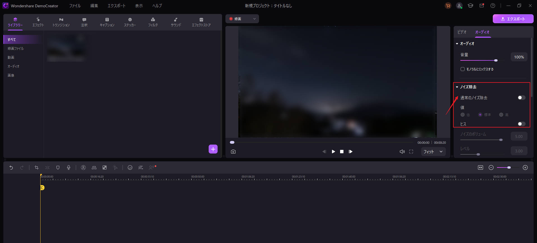Select the 標準 noise value radio

[480, 115]
